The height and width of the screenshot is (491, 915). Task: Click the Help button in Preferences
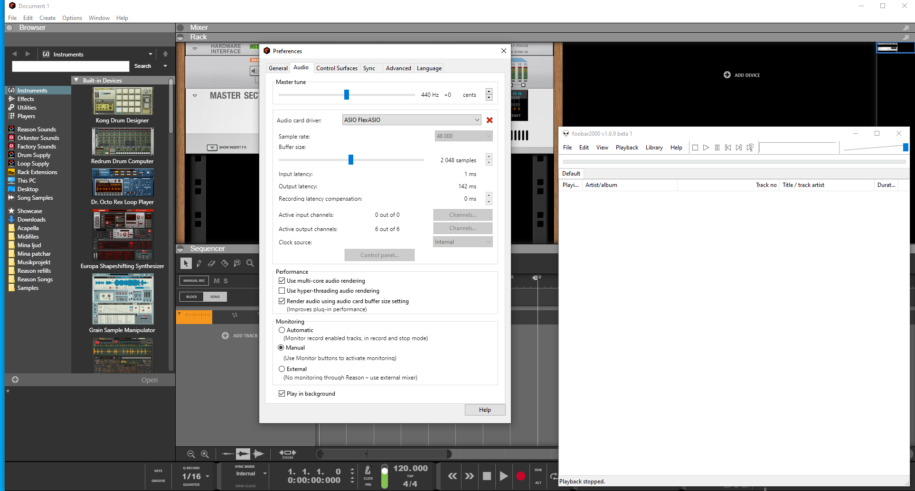[484, 409]
